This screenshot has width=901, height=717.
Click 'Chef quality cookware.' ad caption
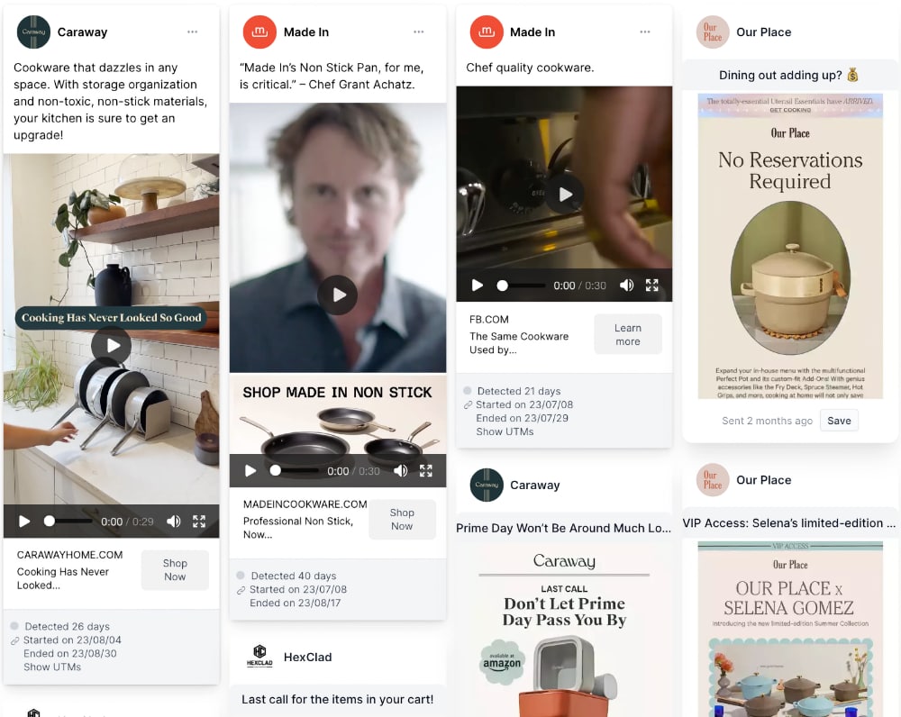[530, 68]
